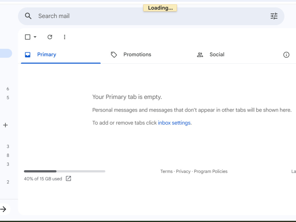The image size is (296, 222).
Task: Click the Social people icon
Action: click(200, 55)
